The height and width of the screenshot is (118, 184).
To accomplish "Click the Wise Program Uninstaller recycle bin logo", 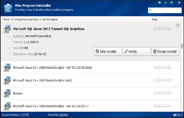I will pyautogui.click(x=8, y=8).
